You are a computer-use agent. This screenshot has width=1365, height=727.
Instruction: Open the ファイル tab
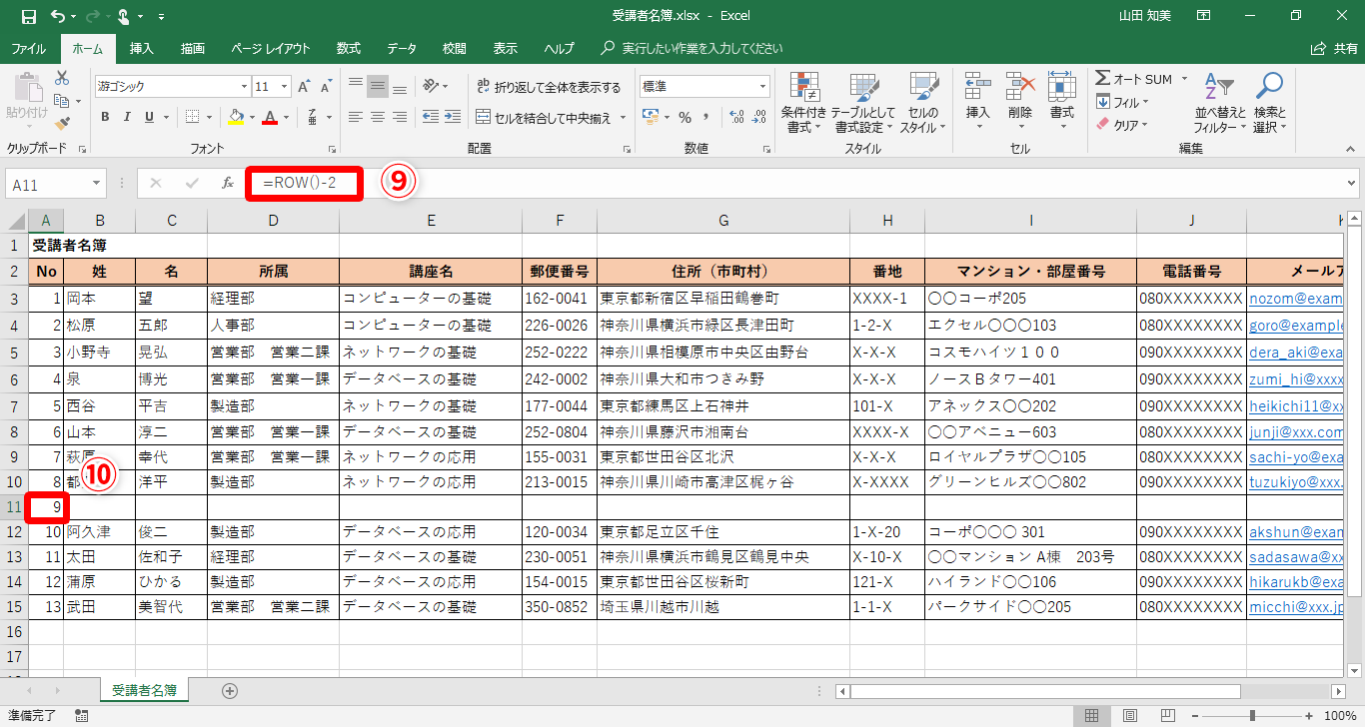(x=28, y=48)
